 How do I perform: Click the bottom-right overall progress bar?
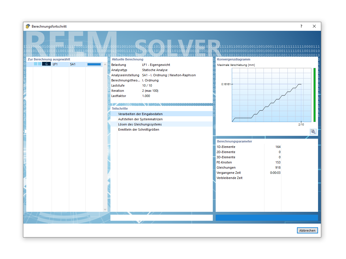click(x=267, y=218)
